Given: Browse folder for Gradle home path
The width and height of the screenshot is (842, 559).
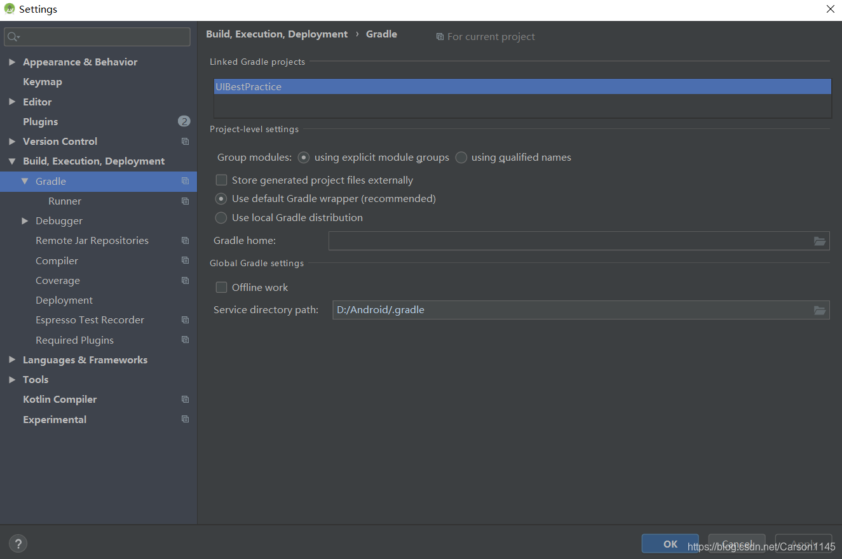Looking at the screenshot, I should pos(820,241).
